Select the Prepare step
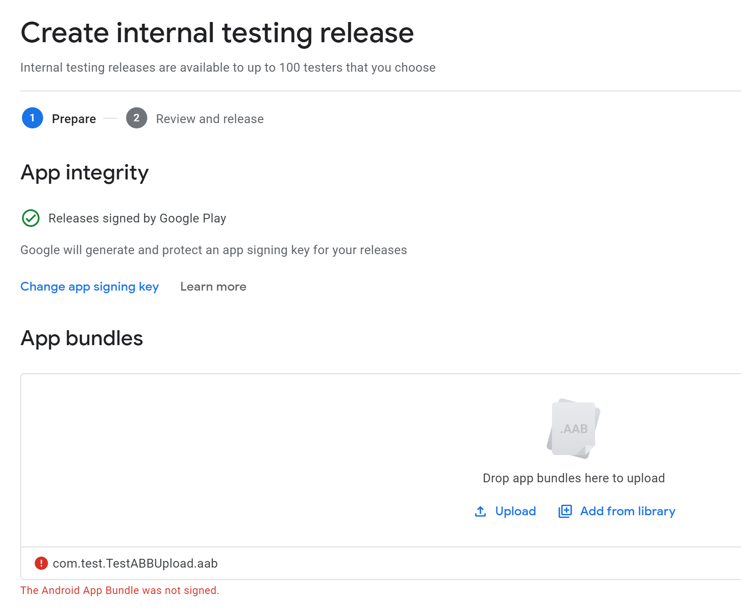The image size is (741, 612). pos(74,118)
